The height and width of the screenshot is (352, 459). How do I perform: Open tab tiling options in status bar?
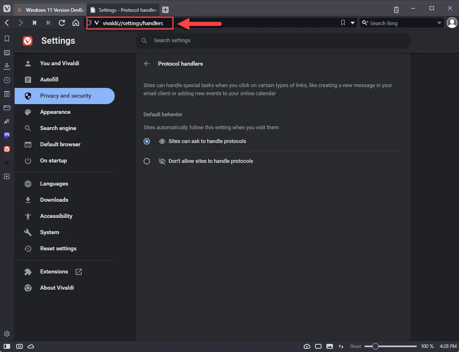[x=19, y=346]
